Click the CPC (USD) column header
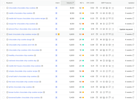The width and height of the screenshot is (137, 100). click(90, 3)
